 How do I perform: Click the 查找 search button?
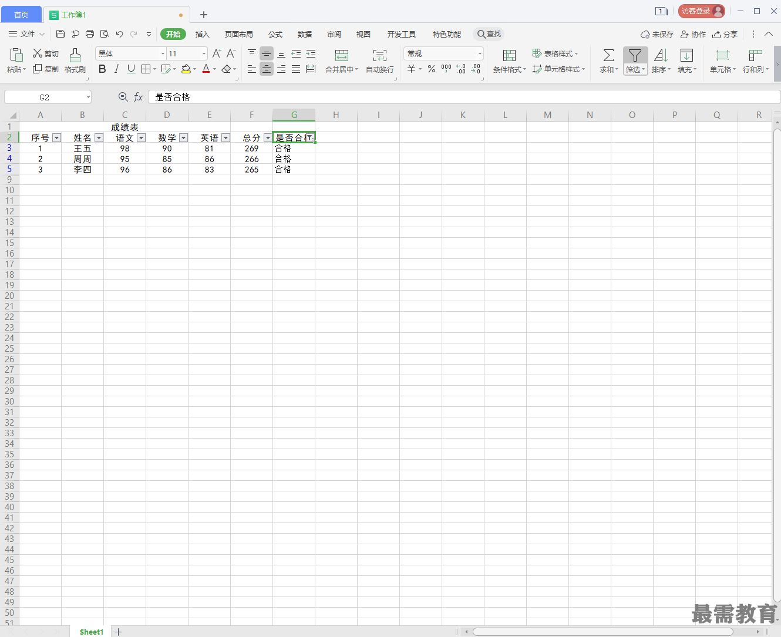click(x=489, y=34)
